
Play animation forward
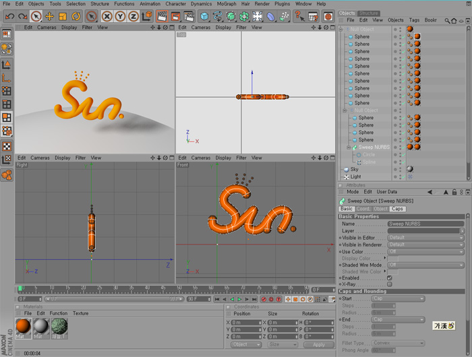pos(239,299)
